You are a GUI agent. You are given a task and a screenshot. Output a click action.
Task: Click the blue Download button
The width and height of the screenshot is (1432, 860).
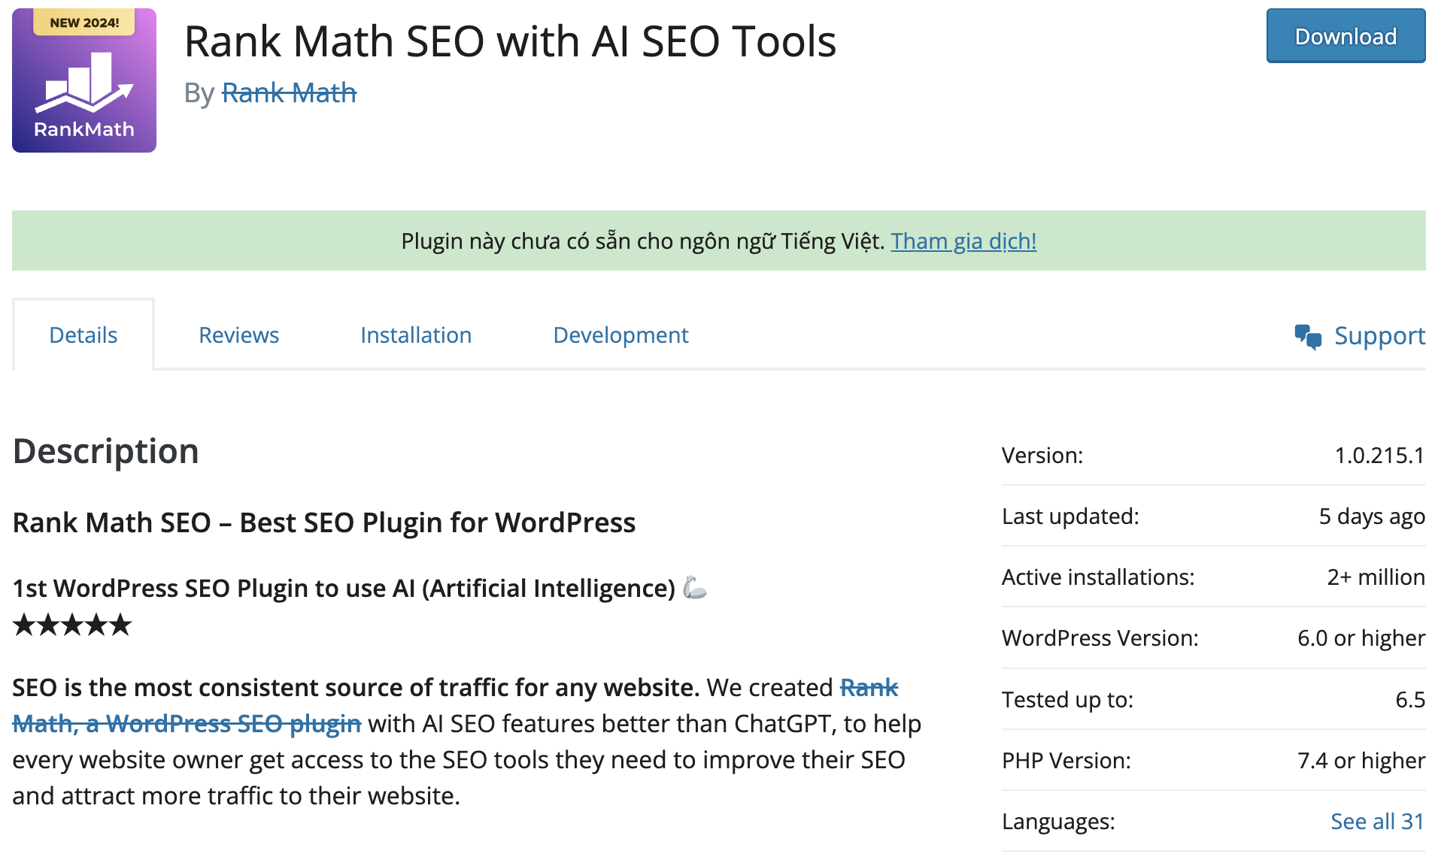point(1346,36)
